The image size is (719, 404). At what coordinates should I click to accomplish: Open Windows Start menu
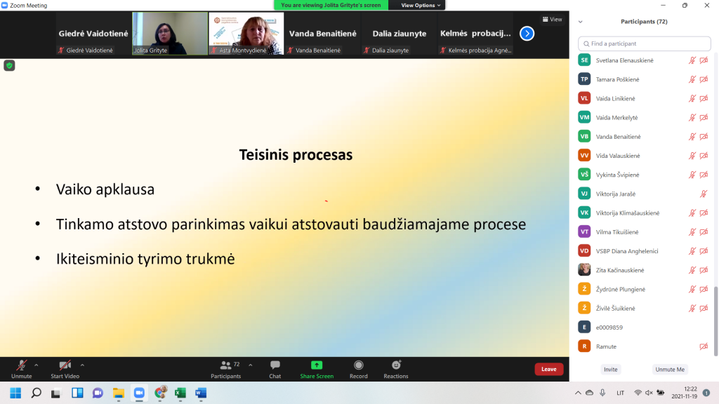pos(15,393)
